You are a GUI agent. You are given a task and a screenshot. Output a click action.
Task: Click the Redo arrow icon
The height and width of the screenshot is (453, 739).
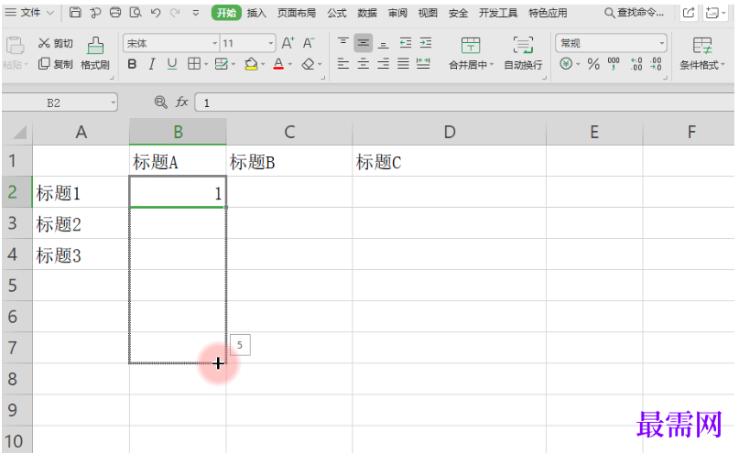[175, 13]
